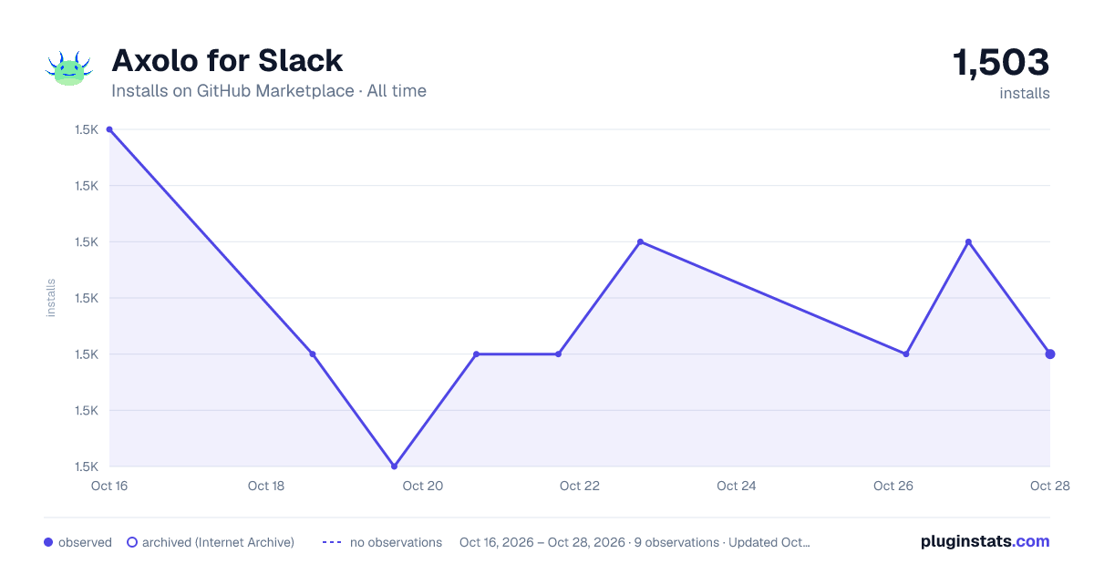Click the 1,503 installs total
1094x574 pixels.
(x=1001, y=63)
